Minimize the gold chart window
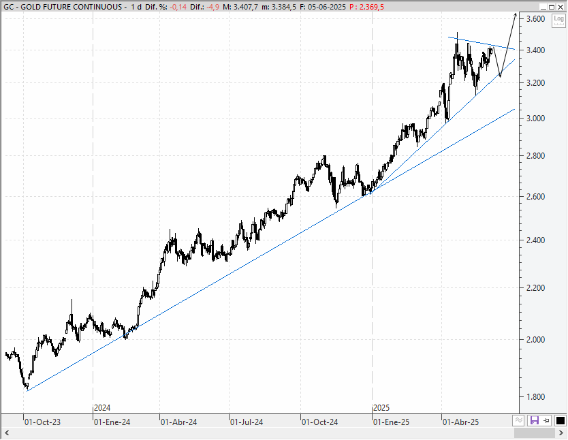The width and height of the screenshot is (568, 440). (543, 7)
